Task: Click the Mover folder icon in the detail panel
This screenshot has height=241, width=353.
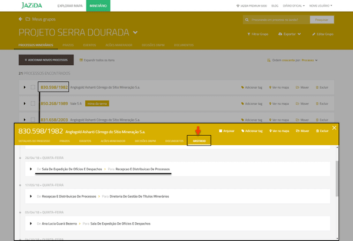Action: point(298,131)
